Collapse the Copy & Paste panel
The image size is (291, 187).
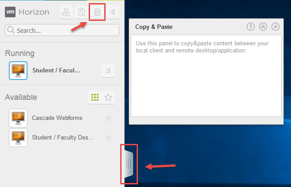[263, 27]
